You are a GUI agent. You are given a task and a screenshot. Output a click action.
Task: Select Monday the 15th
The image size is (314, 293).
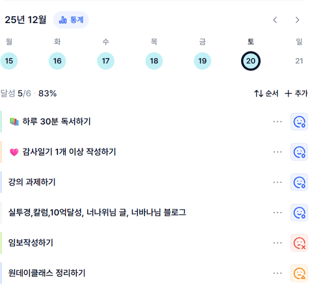point(9,61)
